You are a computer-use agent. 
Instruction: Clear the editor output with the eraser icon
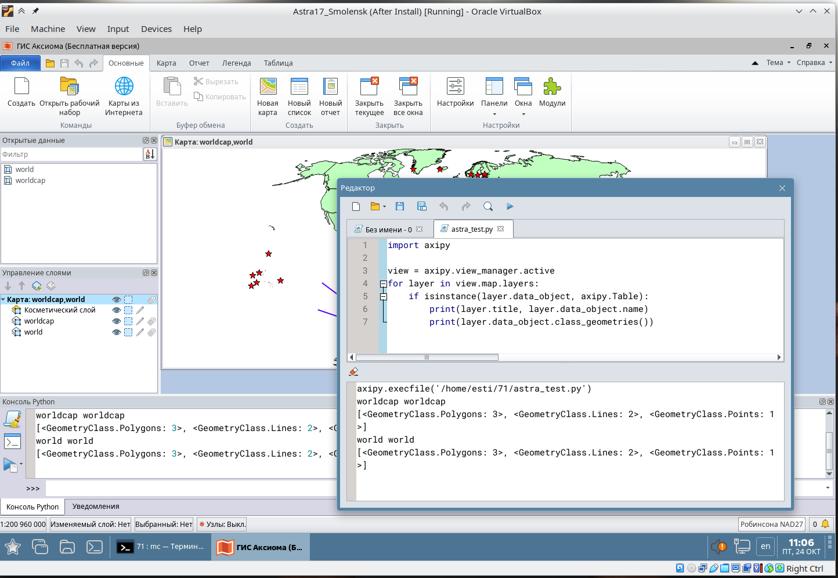point(353,372)
